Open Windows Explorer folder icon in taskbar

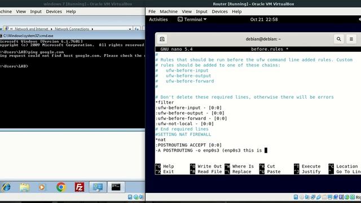point(24,187)
